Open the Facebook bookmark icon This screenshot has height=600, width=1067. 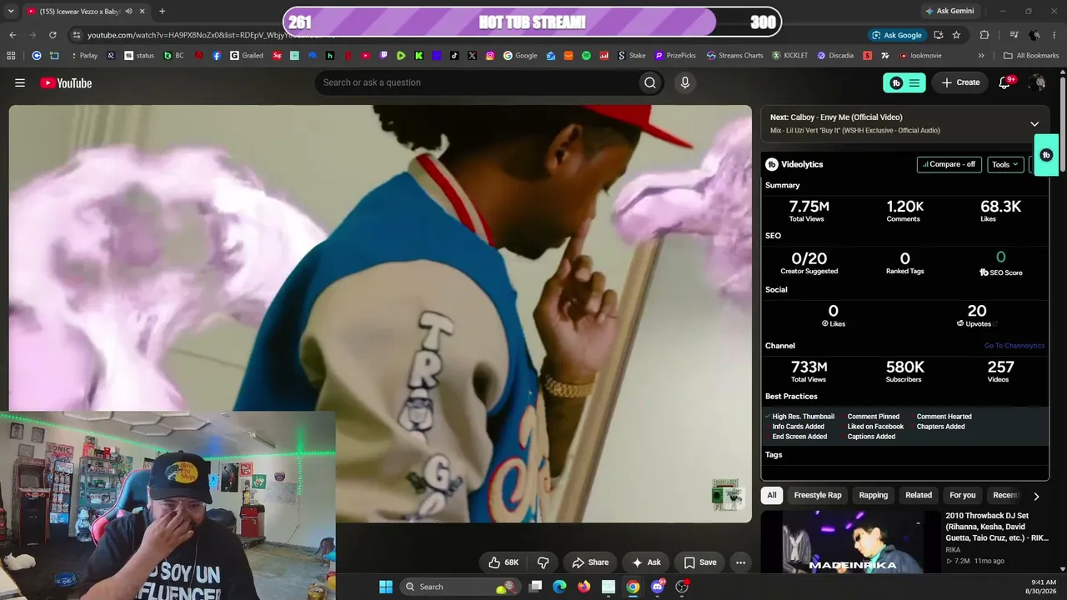[x=217, y=56]
